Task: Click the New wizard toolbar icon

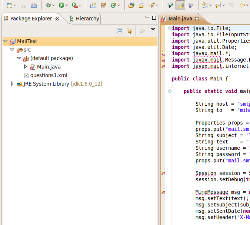Action: tap(10, 6)
